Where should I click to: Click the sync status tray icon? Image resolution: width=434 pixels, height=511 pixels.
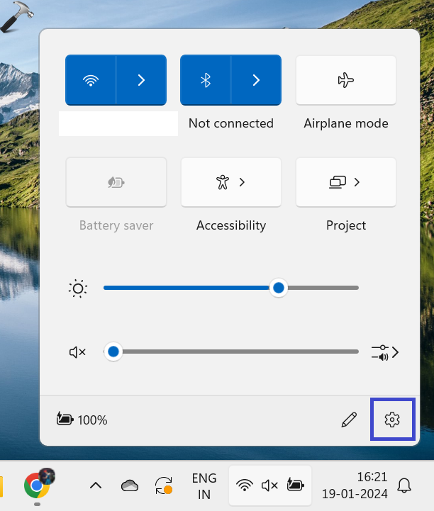coord(164,485)
